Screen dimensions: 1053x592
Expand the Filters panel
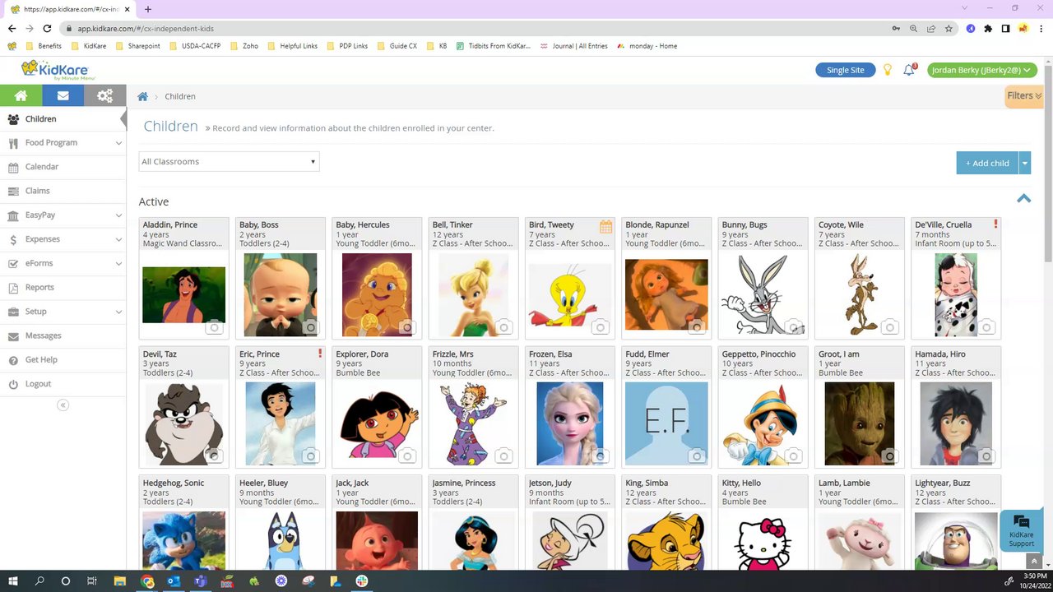click(x=1024, y=96)
